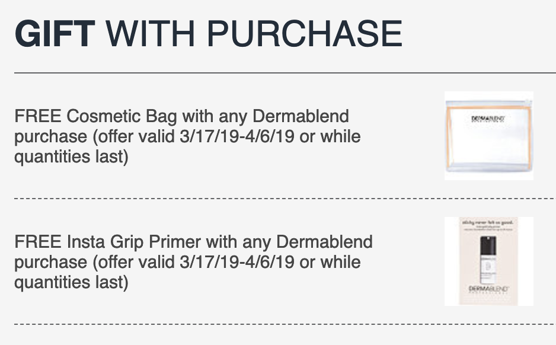
Task: Click the black primer bottle in the image
Action: (488, 260)
